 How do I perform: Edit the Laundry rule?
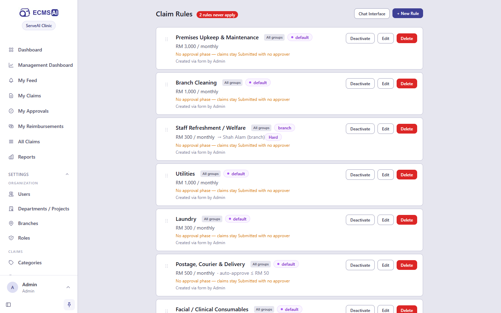(385, 220)
